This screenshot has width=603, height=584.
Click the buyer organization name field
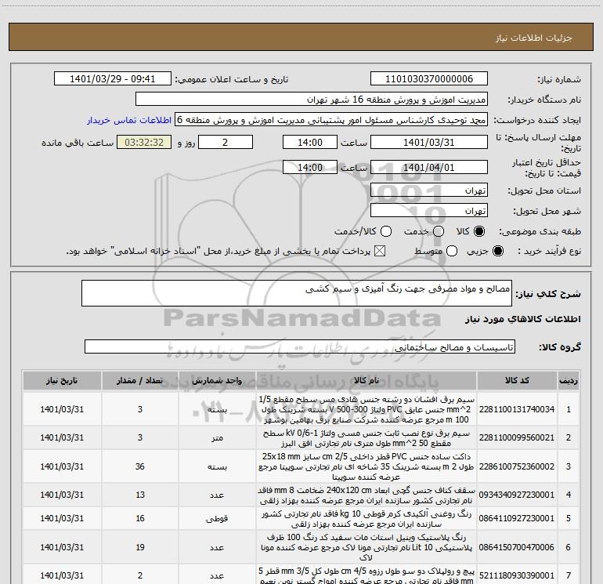click(x=312, y=100)
